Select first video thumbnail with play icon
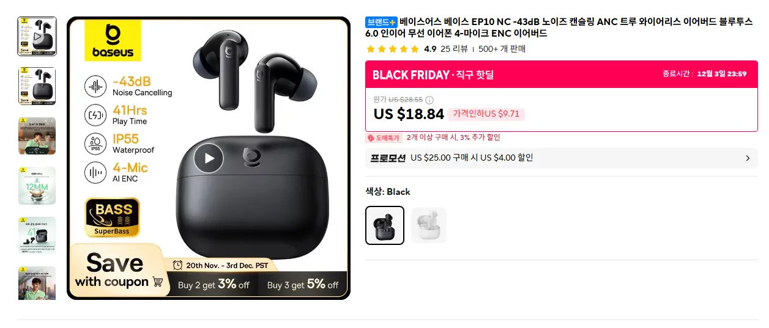769x328 pixels. pyautogui.click(x=37, y=36)
